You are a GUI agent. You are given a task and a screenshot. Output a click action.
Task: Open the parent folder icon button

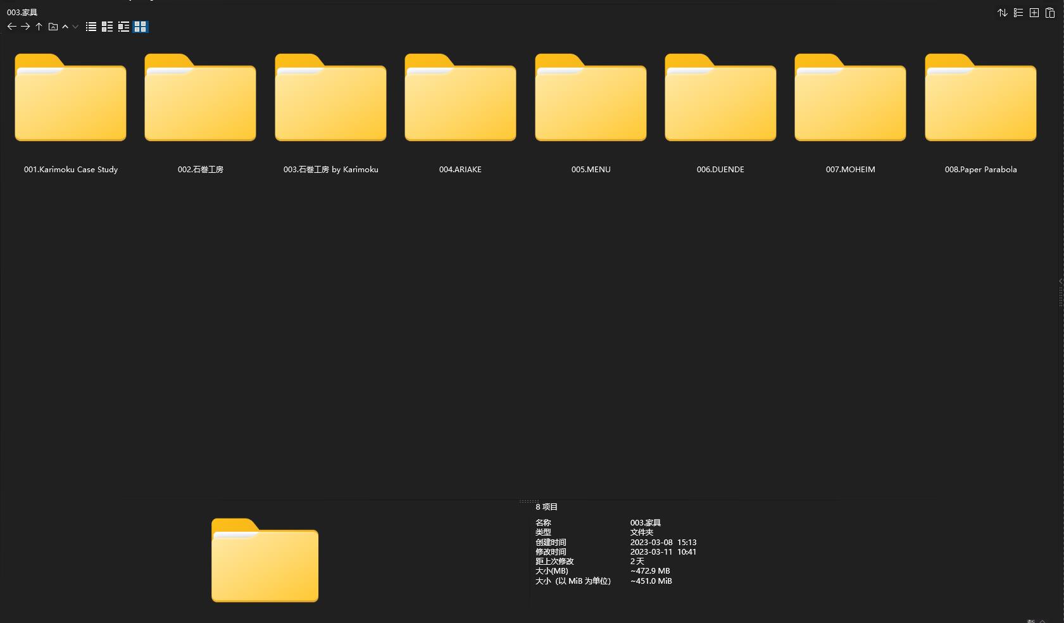53,27
